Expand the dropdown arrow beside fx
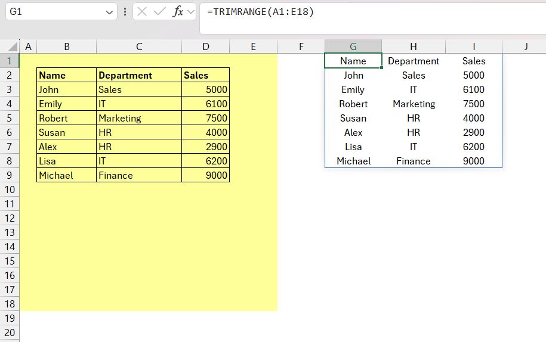This screenshot has width=546, height=342. pos(190,12)
